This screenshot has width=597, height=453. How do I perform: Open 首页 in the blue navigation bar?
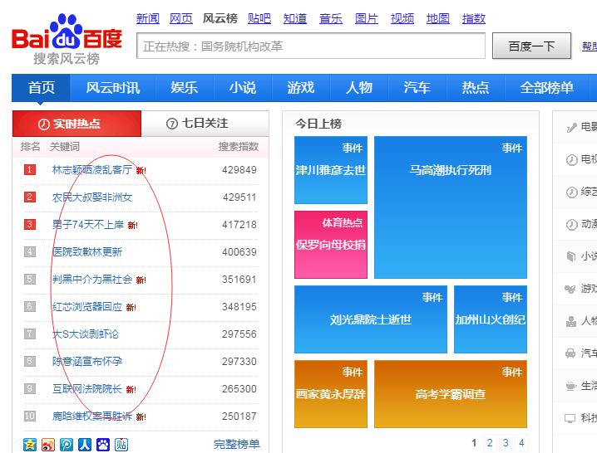tap(41, 88)
